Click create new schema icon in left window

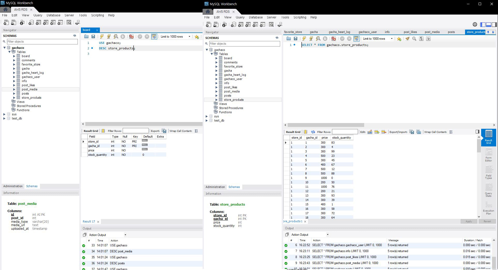[31, 23]
